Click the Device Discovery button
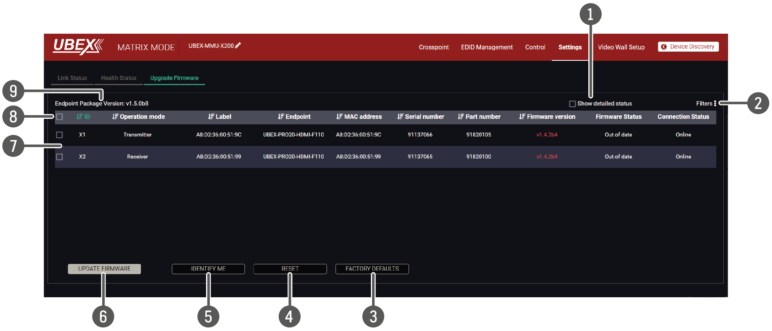 pyautogui.click(x=688, y=47)
